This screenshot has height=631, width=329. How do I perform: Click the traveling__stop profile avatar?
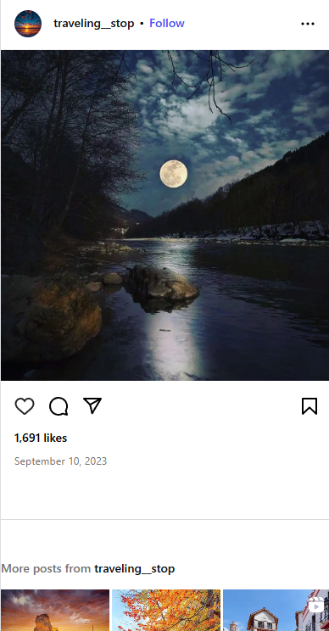point(28,24)
